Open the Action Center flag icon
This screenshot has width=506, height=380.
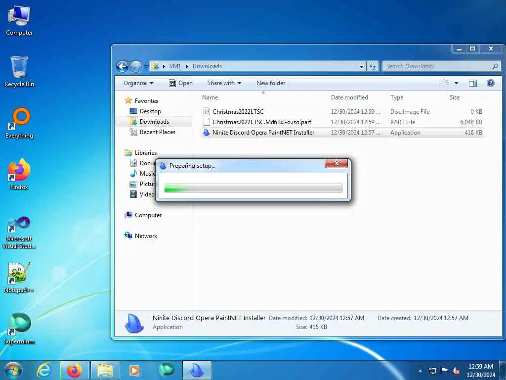444,371
